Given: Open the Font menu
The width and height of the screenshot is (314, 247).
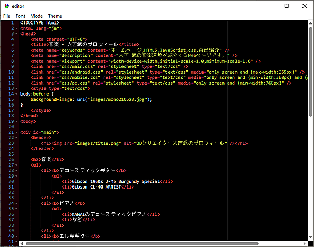Looking at the screenshot, I should pos(20,16).
